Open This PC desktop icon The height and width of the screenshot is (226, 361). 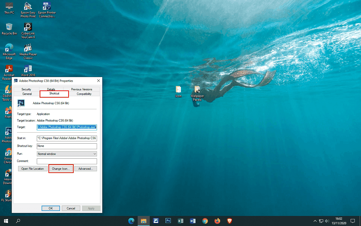[9, 8]
